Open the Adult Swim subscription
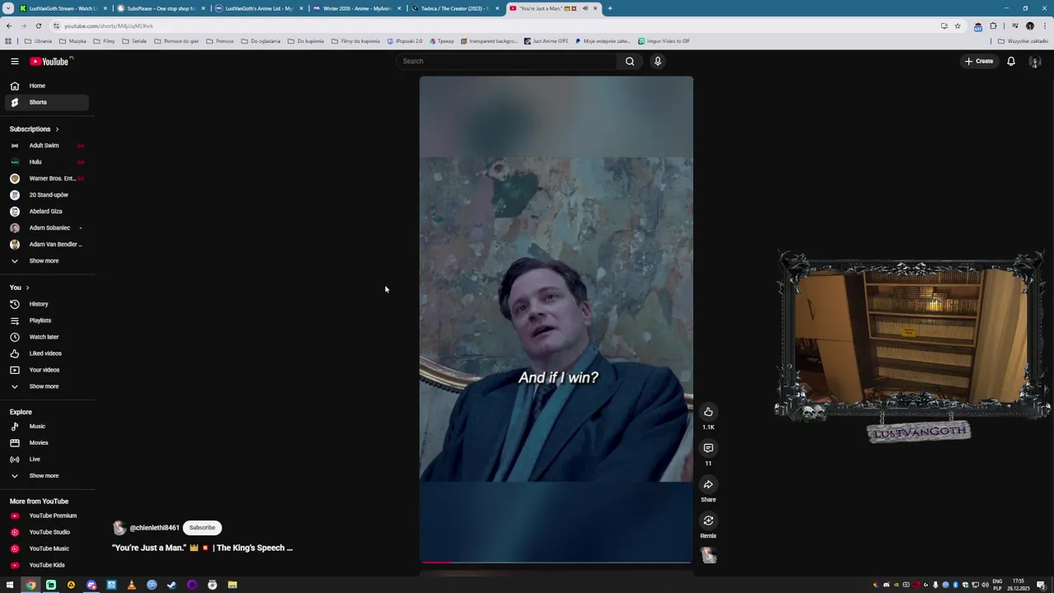1054x593 pixels. tap(45, 146)
